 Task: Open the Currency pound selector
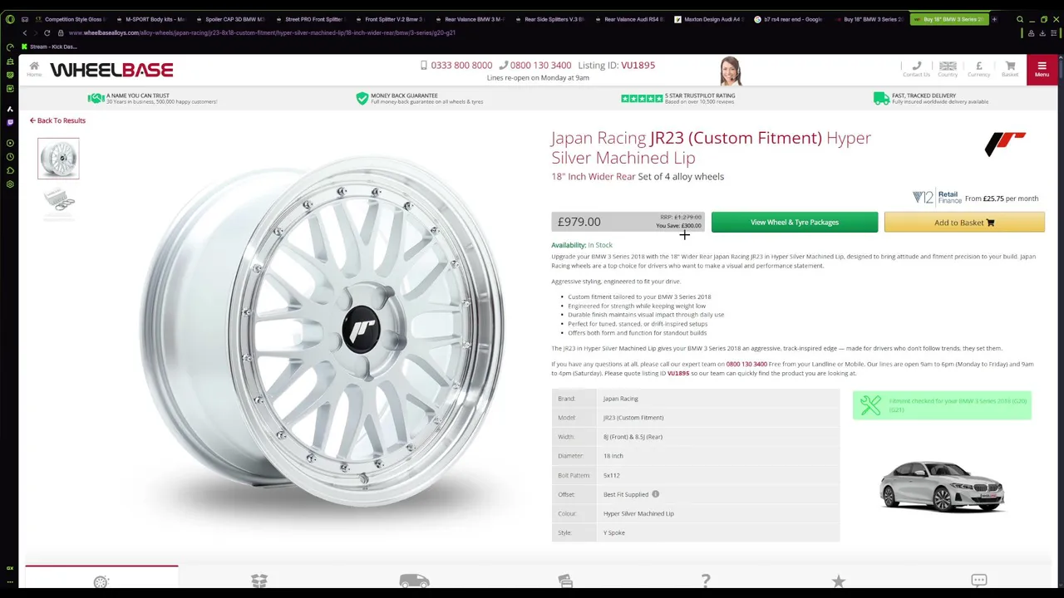(x=978, y=68)
